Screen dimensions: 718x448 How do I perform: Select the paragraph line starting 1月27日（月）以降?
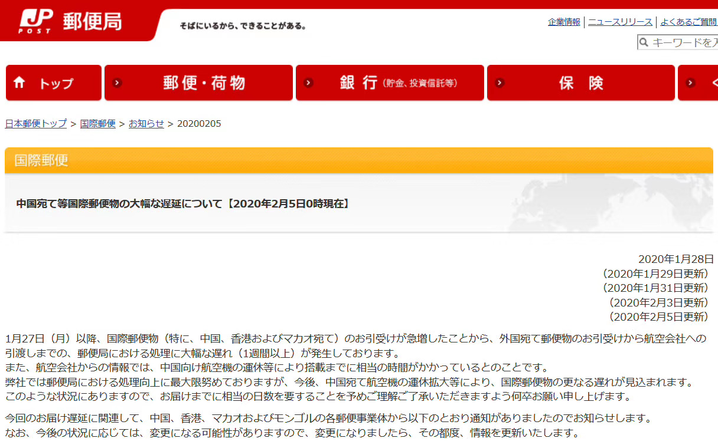click(x=355, y=339)
